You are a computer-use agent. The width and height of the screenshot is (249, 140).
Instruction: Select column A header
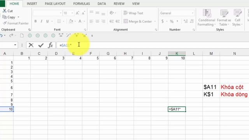click(x=5, y=54)
